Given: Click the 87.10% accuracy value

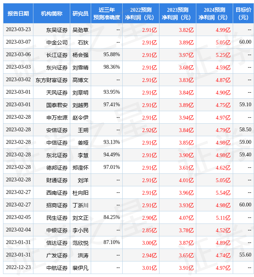Looking at the screenshot, I should 112,242.
